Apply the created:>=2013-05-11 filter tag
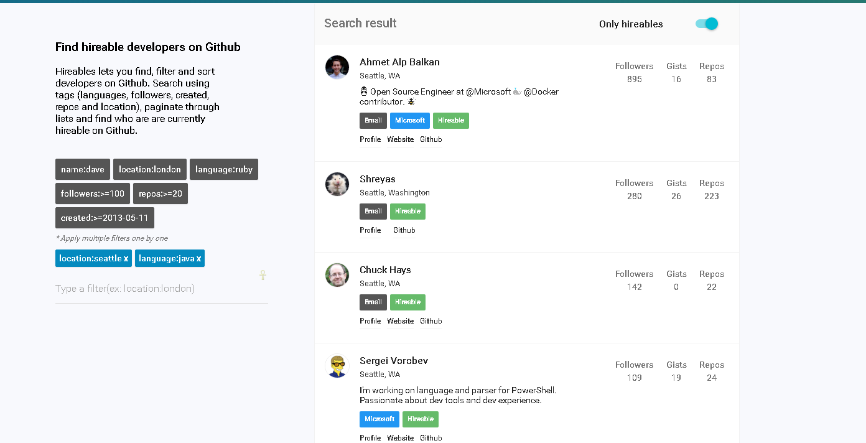 tap(104, 217)
